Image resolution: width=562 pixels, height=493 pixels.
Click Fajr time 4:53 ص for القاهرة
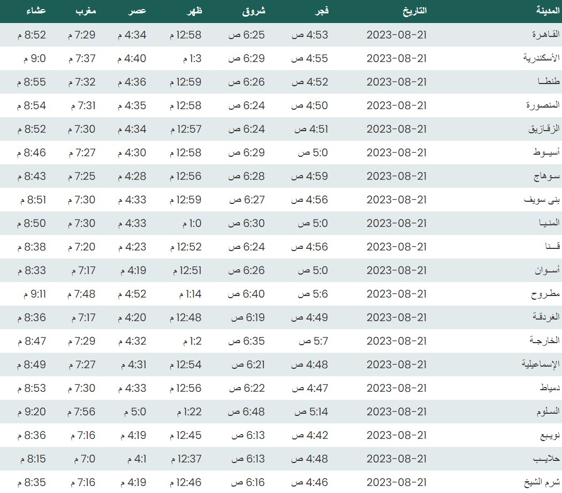tap(309, 35)
